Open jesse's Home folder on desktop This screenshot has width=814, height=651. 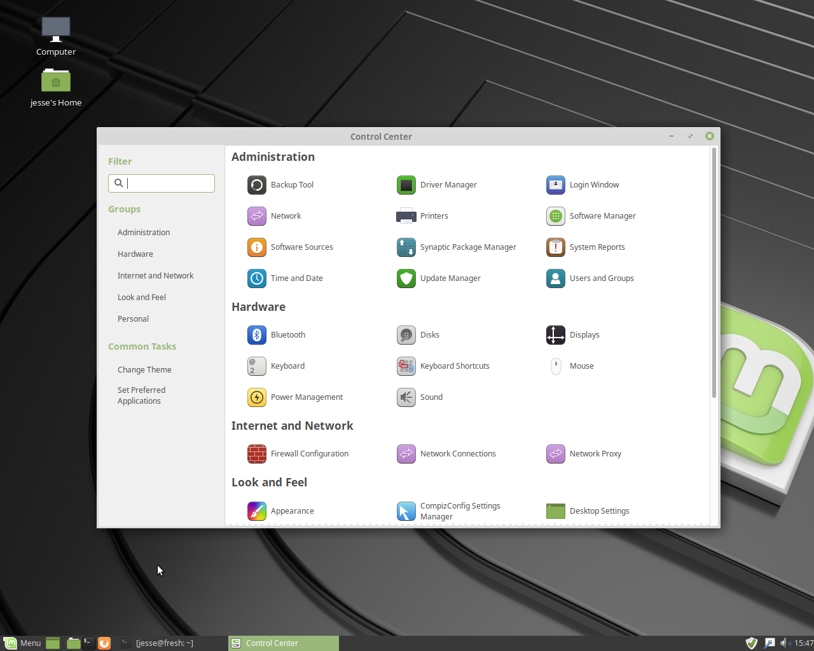click(x=56, y=87)
